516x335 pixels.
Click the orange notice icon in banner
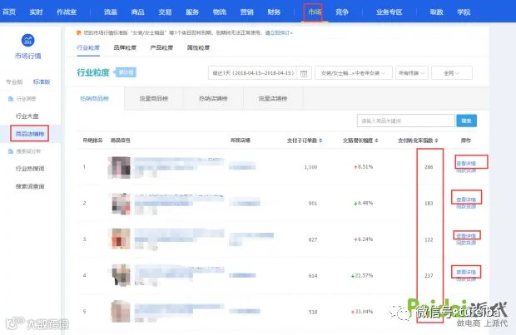pos(79,32)
